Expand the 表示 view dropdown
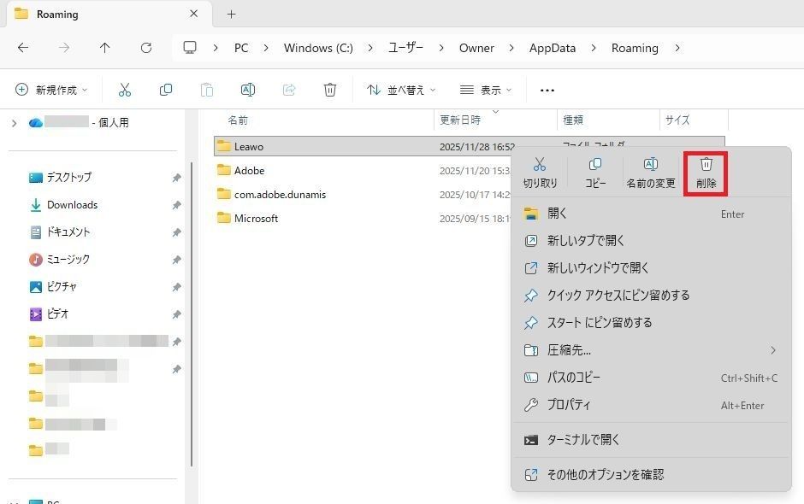 pos(485,90)
